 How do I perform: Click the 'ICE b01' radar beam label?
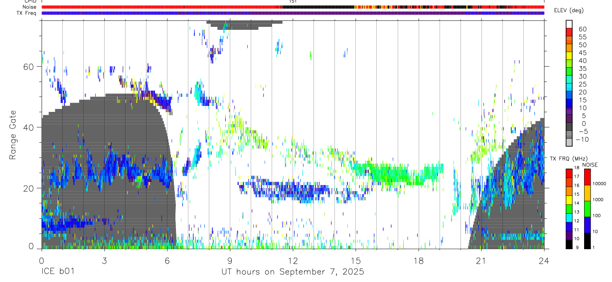point(59,272)
